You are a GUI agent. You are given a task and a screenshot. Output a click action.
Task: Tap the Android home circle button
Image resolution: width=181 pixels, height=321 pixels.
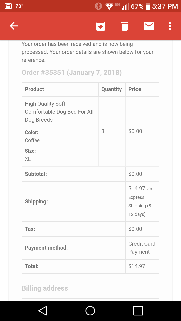[90, 311]
